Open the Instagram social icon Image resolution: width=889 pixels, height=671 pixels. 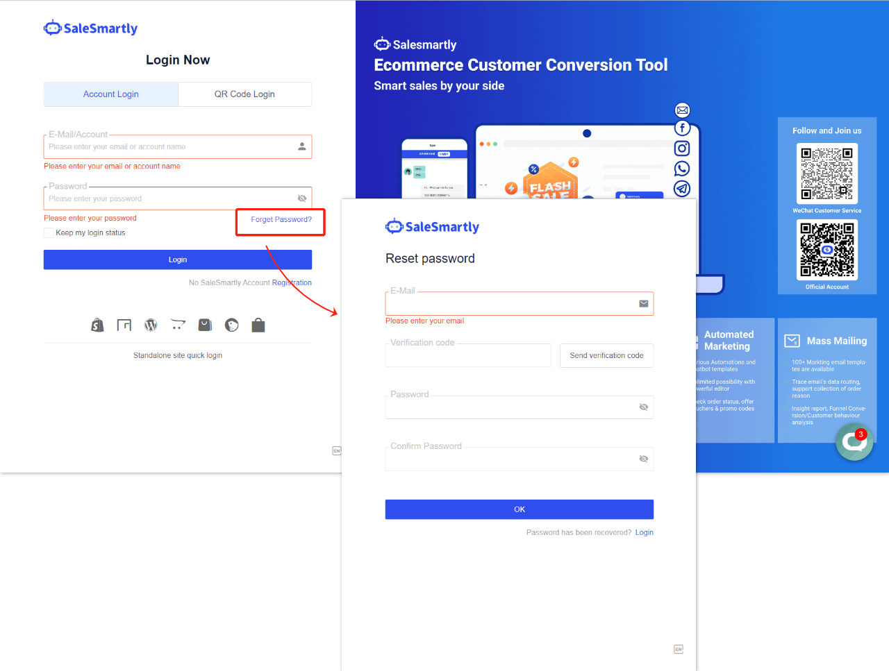tap(683, 148)
